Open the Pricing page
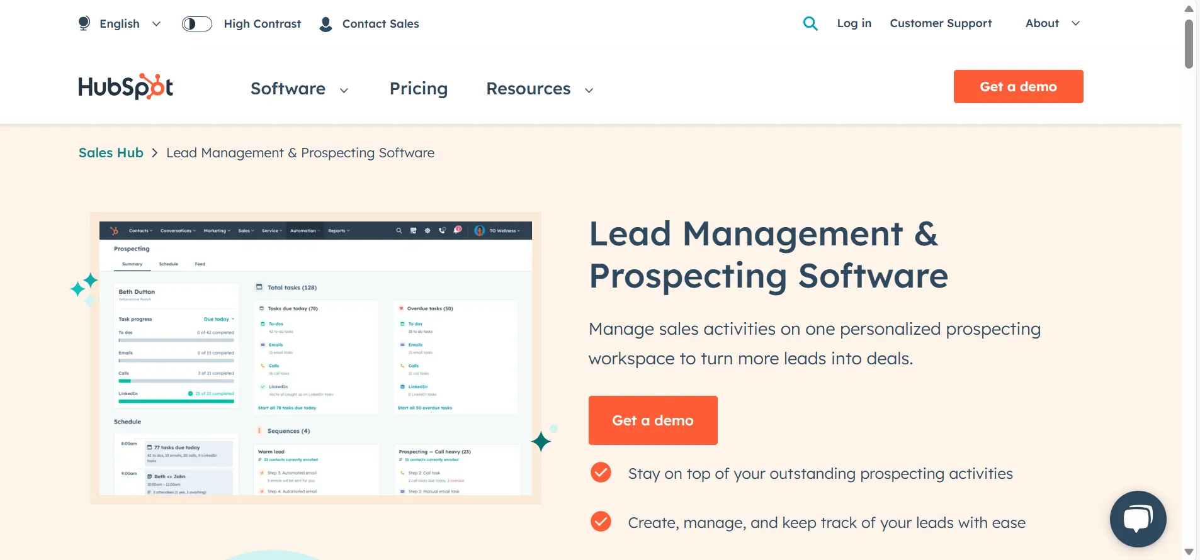The height and width of the screenshot is (560, 1200). click(419, 89)
